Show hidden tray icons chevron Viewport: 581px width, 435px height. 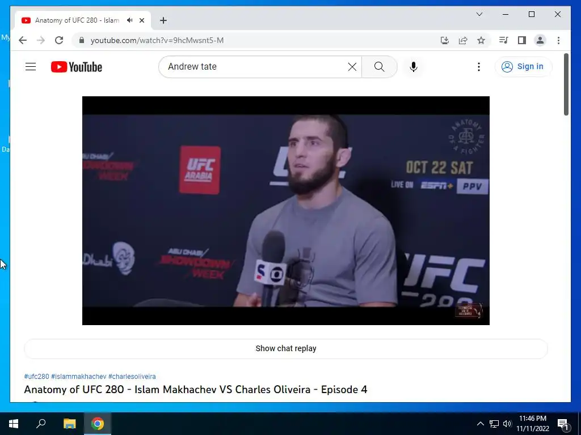point(480,424)
